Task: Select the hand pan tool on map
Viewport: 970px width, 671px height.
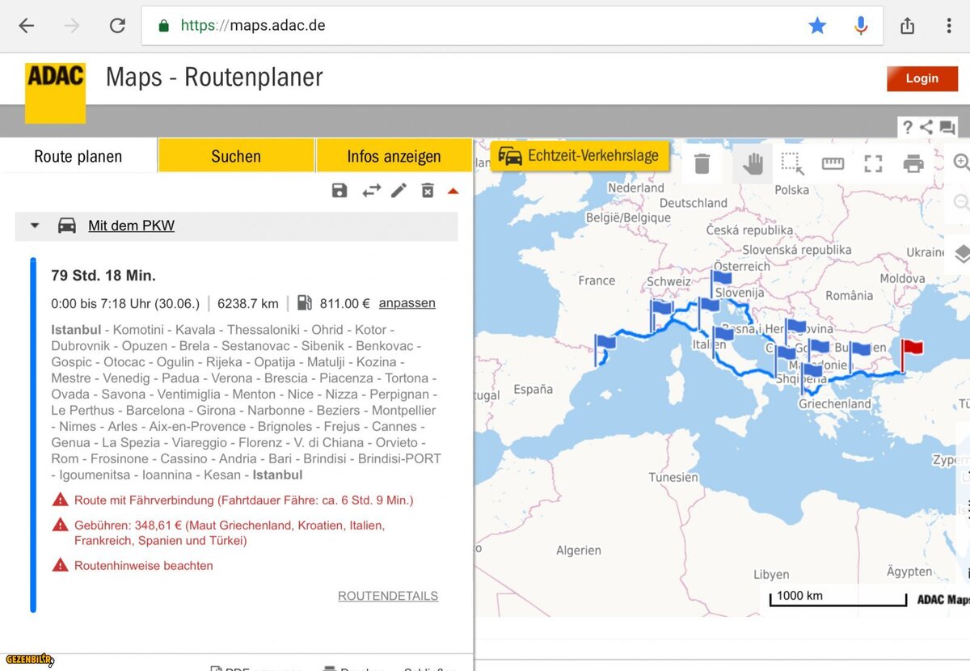Action: pos(753,164)
